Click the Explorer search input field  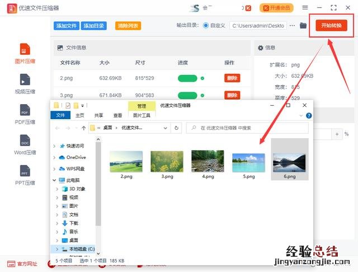click(246, 128)
